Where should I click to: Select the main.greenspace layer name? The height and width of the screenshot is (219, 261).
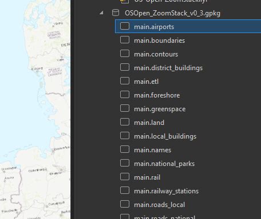click(160, 109)
